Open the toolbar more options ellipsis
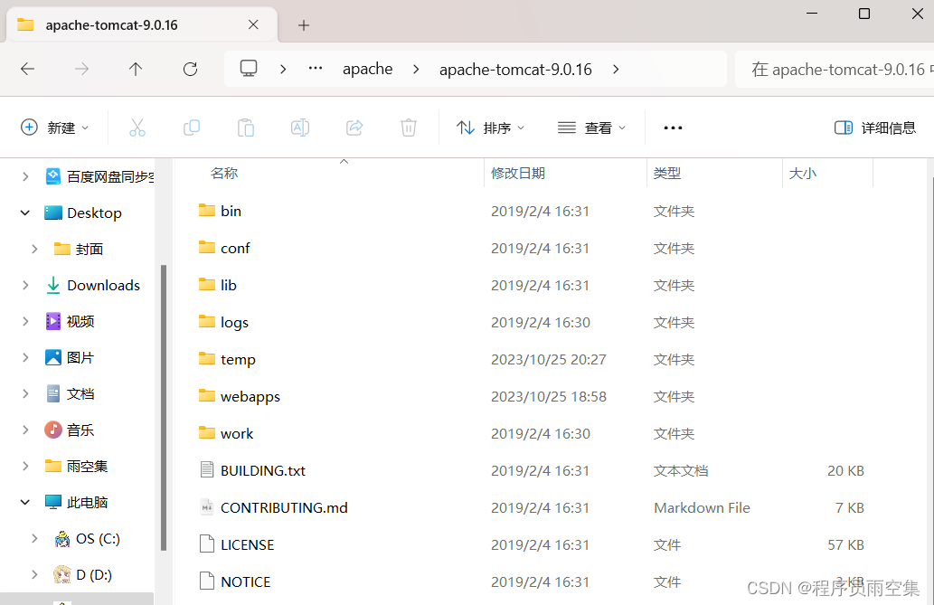This screenshot has height=605, width=934. coord(673,128)
